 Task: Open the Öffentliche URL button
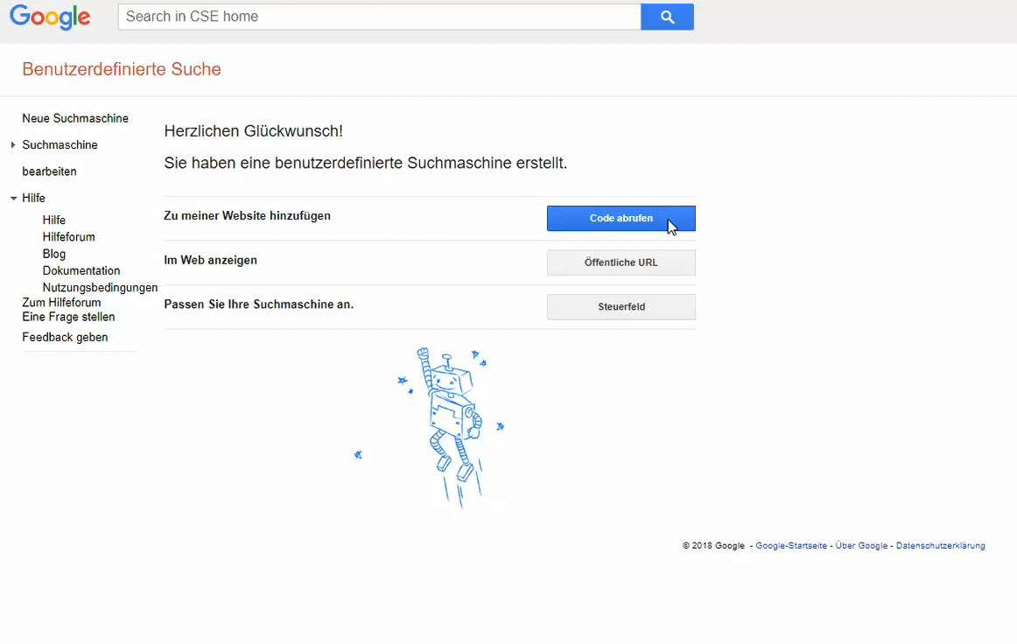pos(621,262)
